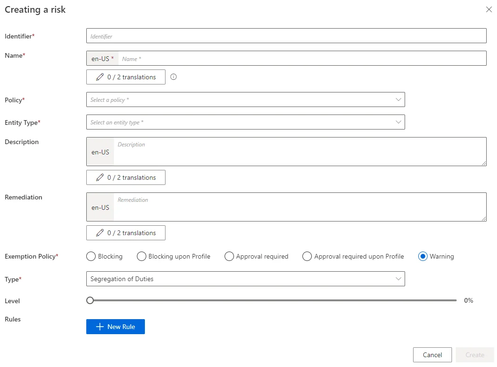Close the Creating a risk dialog

click(x=489, y=9)
